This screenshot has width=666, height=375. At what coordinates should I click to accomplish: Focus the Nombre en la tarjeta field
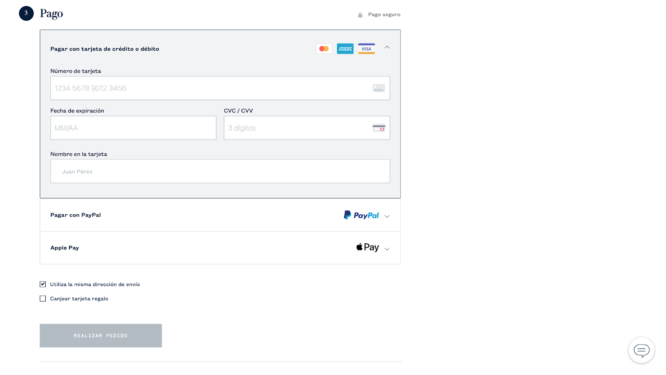pos(220,171)
